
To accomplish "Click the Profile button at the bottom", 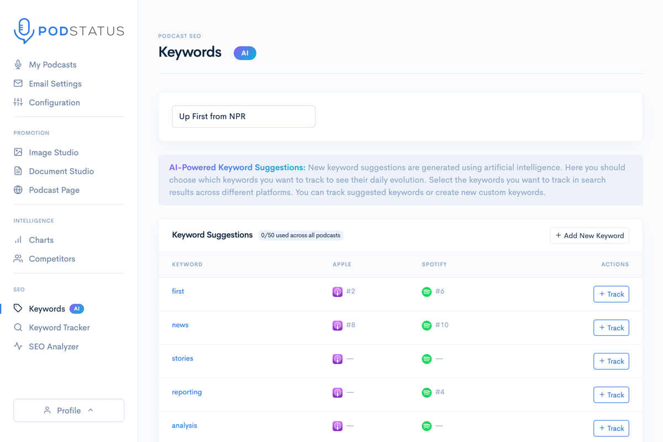I will 69,410.
